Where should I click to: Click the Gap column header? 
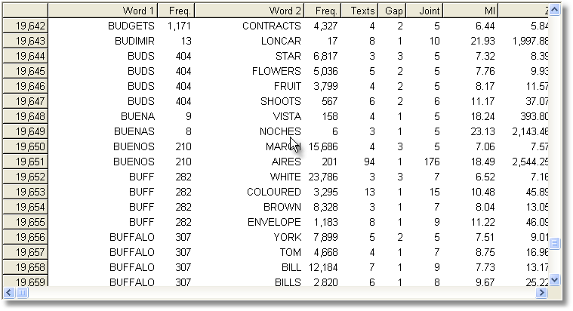point(393,11)
